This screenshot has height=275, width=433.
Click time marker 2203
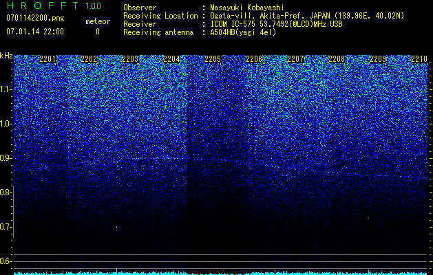click(x=130, y=59)
